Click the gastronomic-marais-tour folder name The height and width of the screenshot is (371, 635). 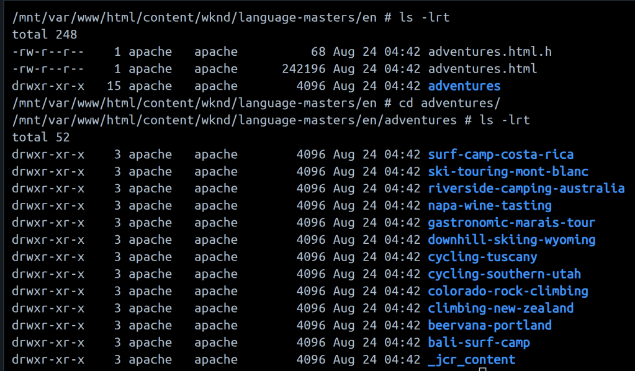pos(511,223)
